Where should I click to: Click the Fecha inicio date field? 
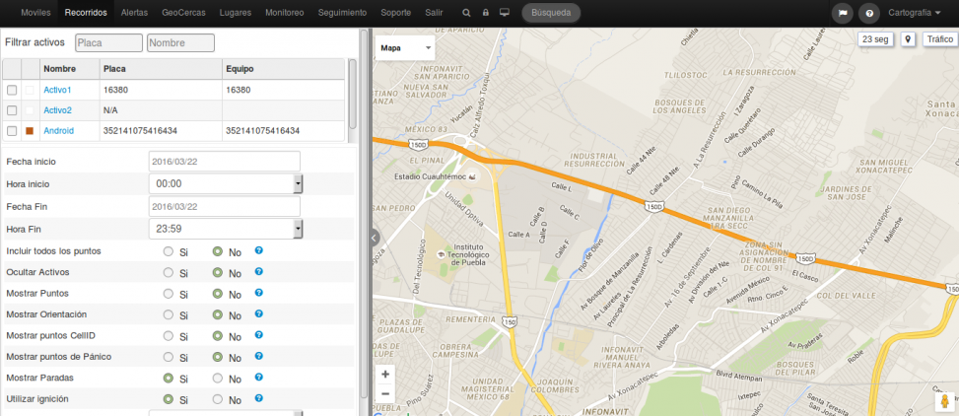pos(225,162)
